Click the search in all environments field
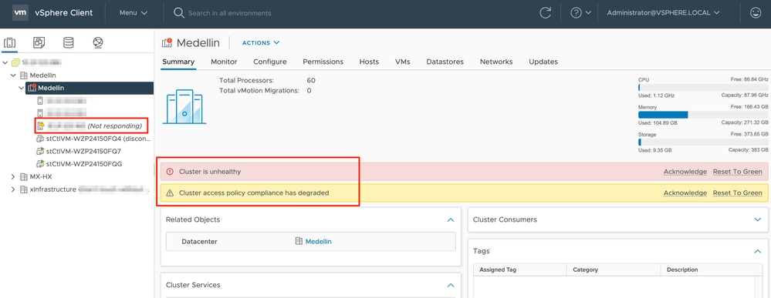 [230, 13]
